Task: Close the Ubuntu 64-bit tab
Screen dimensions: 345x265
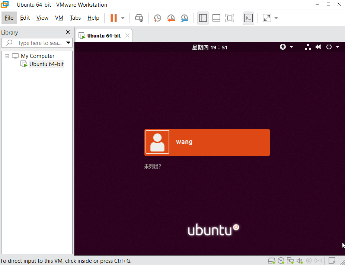Action: (127, 36)
